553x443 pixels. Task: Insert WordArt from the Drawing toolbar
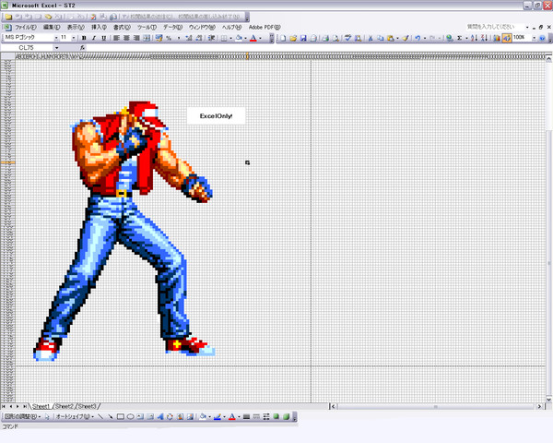point(160,417)
